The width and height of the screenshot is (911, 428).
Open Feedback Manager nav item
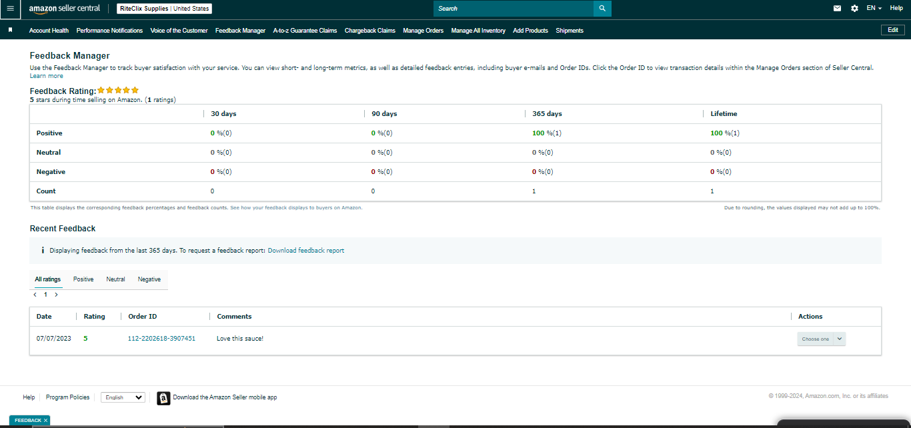[240, 31]
